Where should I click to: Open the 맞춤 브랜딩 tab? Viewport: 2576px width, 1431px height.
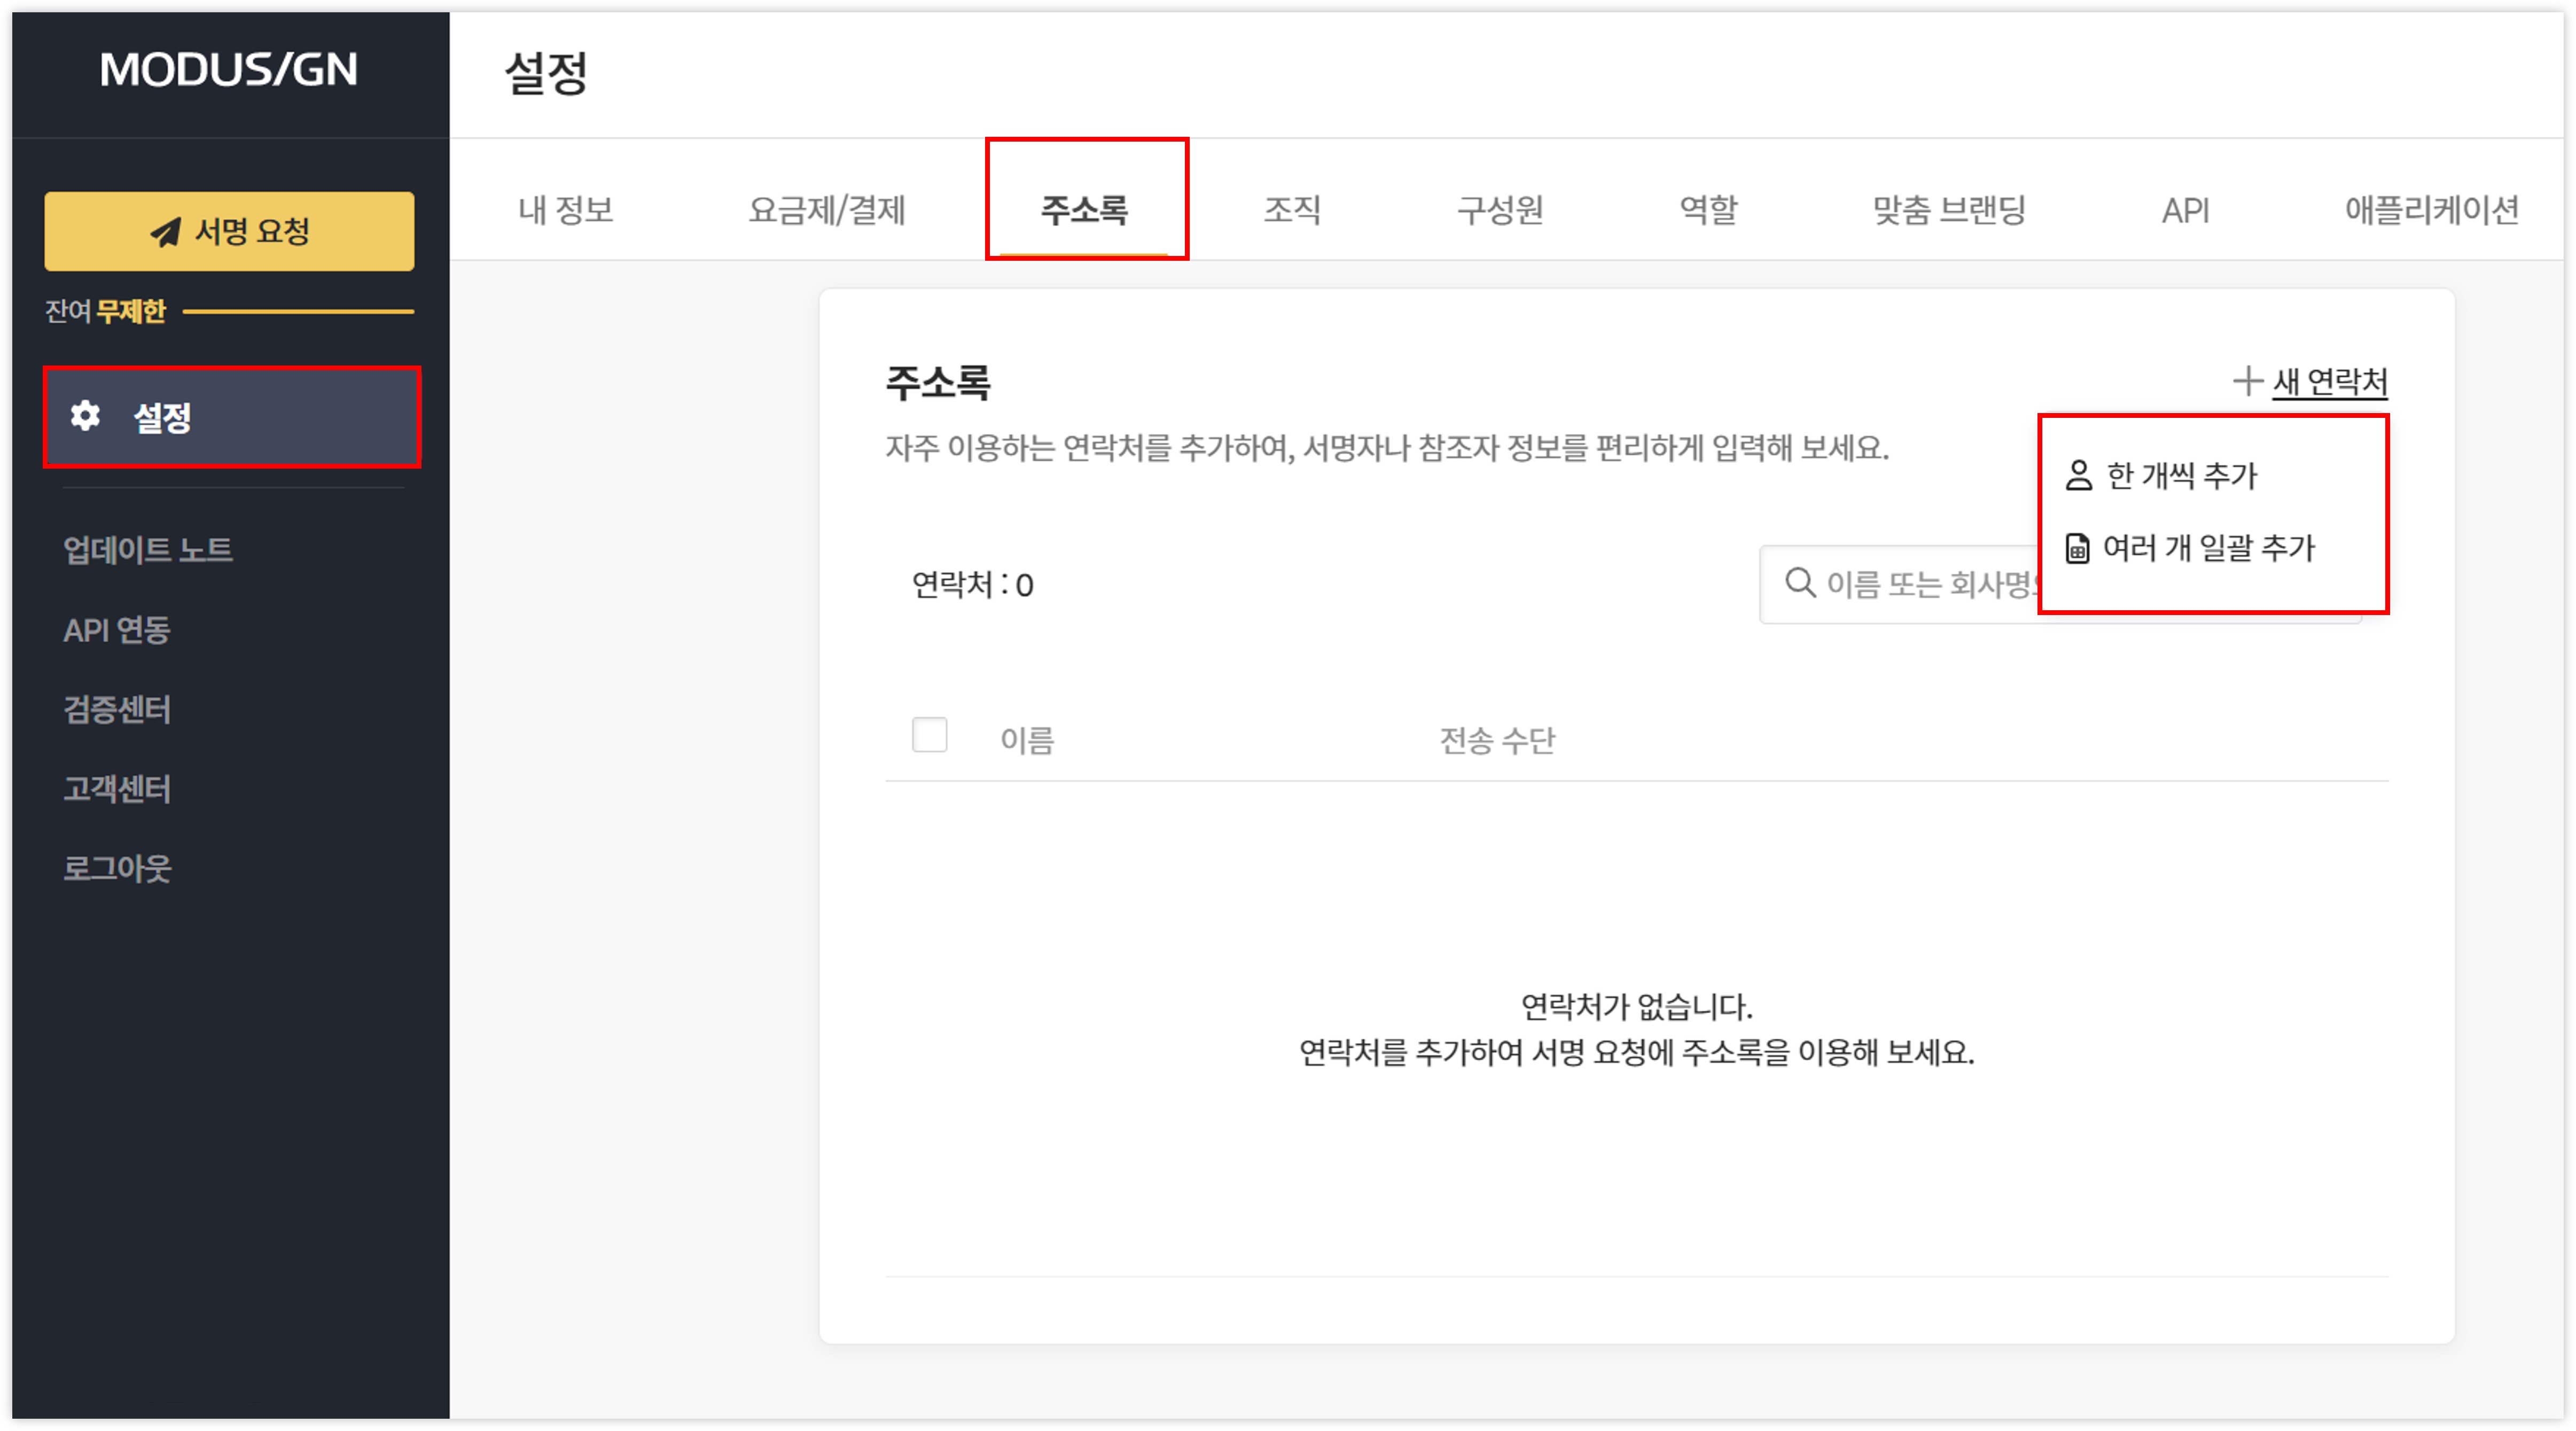pos(1949,210)
